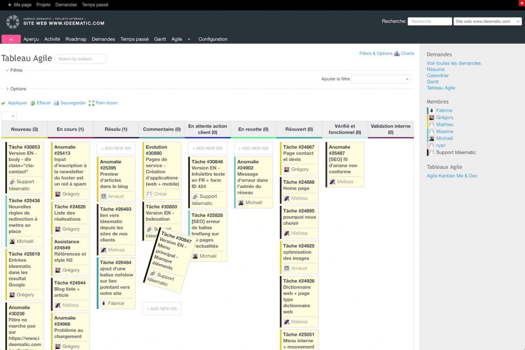
Task: Click Grégory's avatar on card #25413
Action: [57, 194]
